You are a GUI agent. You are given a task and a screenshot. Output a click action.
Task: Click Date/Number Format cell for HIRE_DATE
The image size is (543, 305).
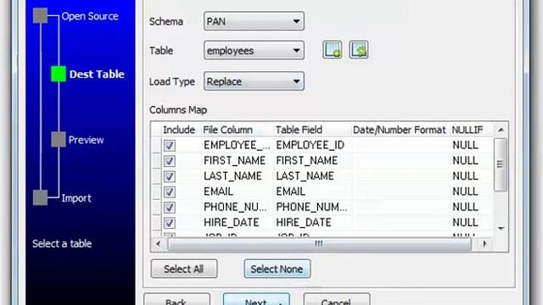(x=401, y=223)
